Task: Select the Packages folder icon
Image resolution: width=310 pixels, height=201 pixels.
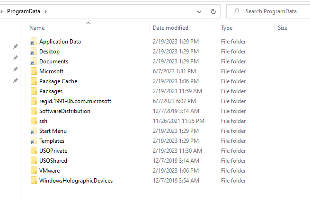Action: (x=34, y=91)
